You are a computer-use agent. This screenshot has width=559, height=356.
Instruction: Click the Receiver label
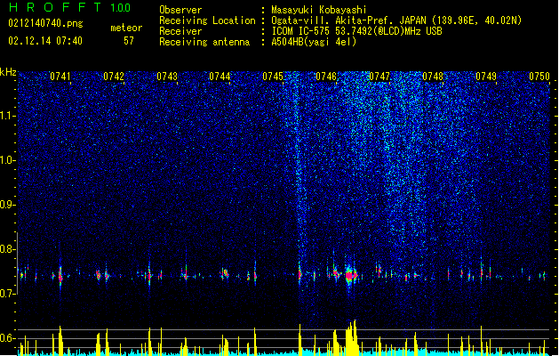tap(180, 31)
